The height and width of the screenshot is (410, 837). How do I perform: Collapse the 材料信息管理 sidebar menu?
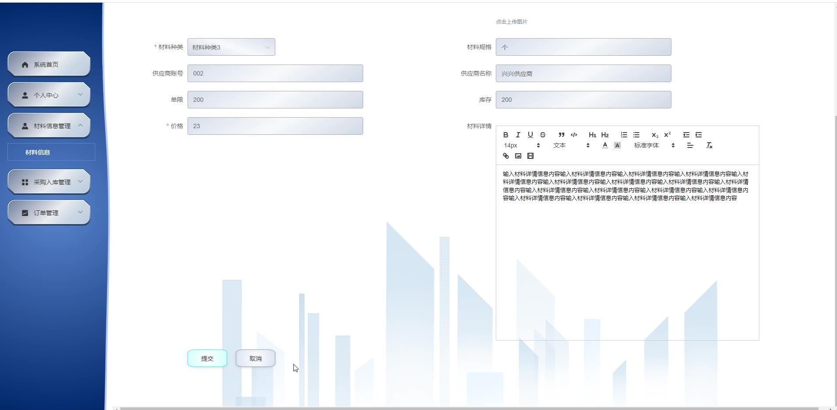(x=49, y=126)
